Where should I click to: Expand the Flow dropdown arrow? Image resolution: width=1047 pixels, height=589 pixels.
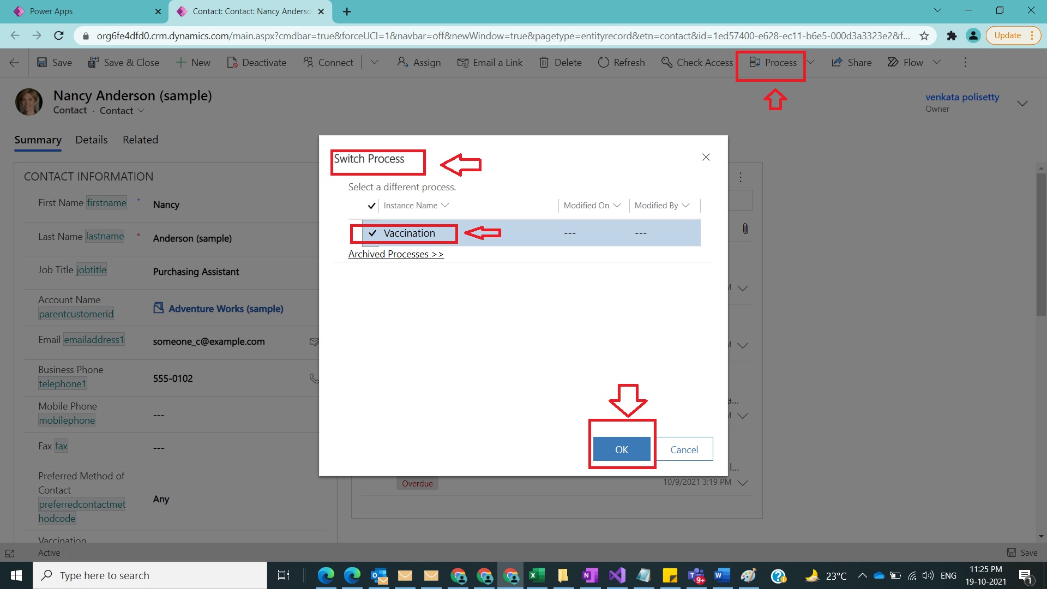click(x=937, y=62)
